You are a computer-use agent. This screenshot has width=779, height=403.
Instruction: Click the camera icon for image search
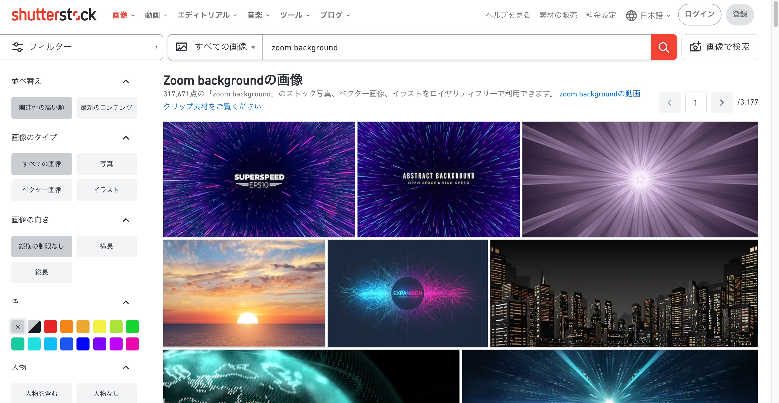click(695, 47)
